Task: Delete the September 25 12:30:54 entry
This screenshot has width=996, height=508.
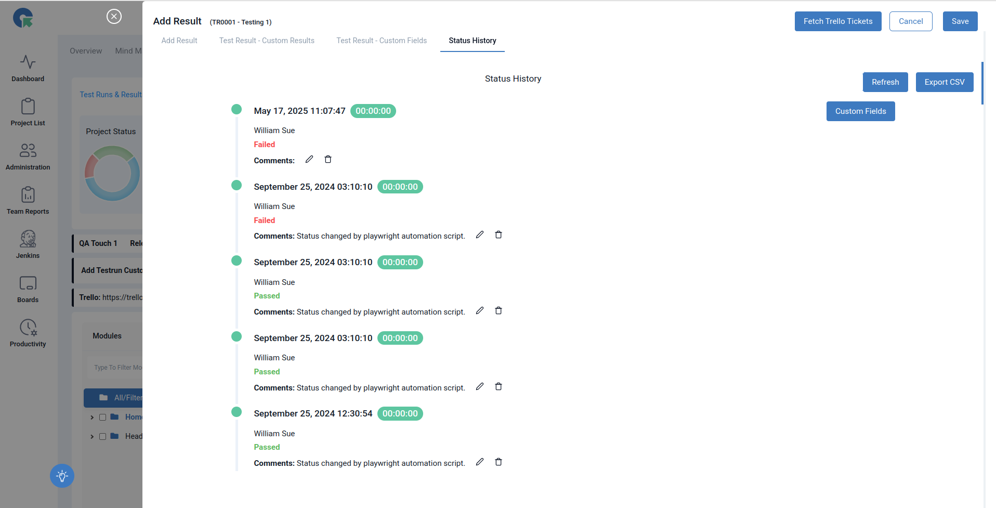Action: click(499, 462)
